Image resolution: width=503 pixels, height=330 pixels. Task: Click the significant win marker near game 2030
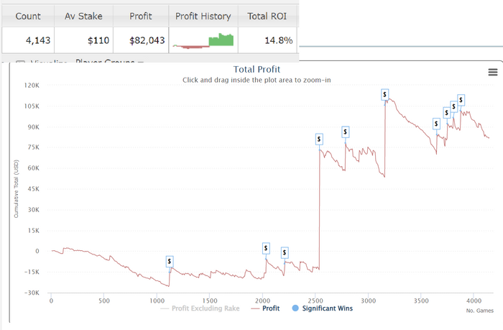coord(266,248)
